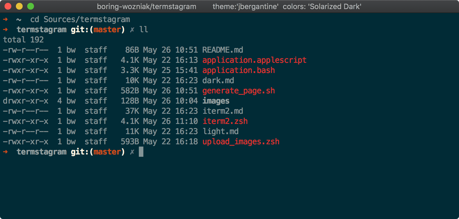Click the window title 'boring-wozniak/termstagram'
The height and width of the screenshot is (219, 459).
(x=146, y=7)
